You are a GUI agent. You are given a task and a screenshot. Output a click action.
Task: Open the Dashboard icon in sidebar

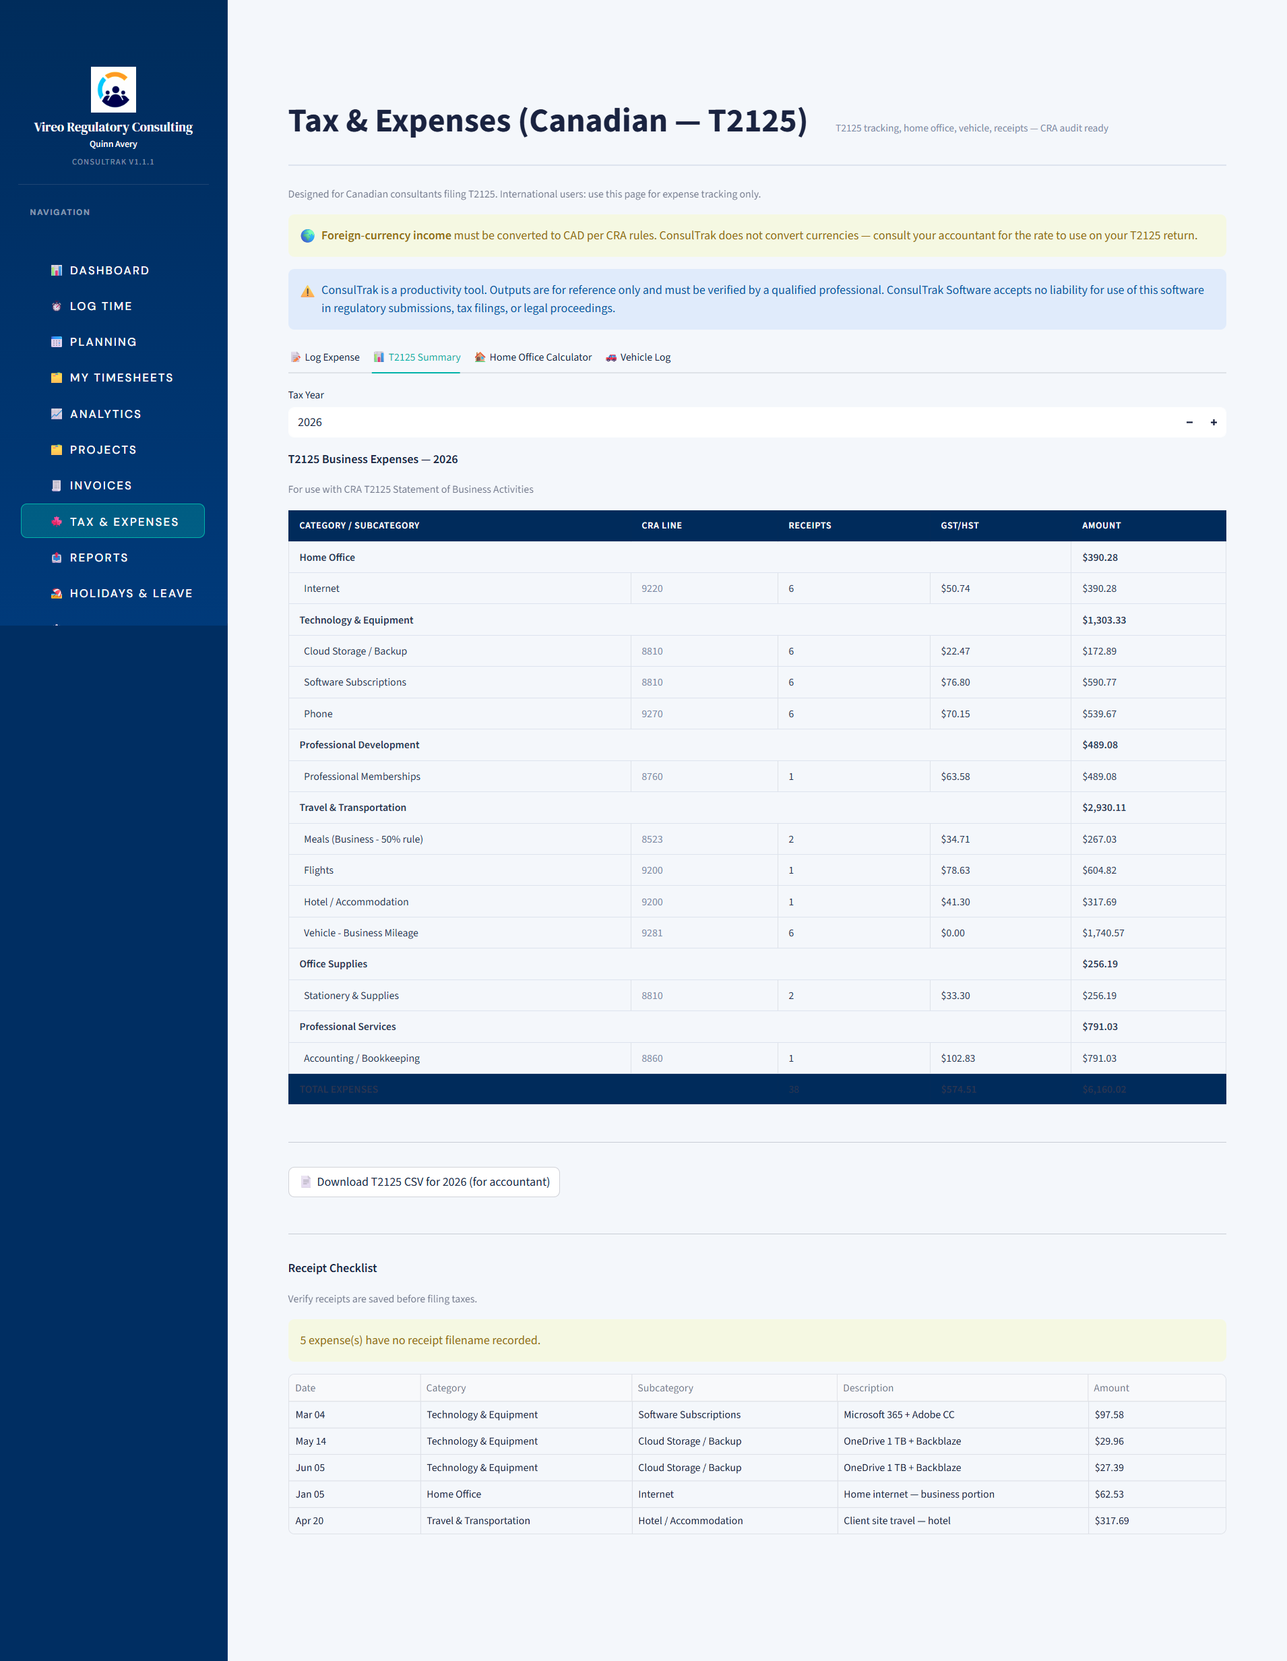coord(56,270)
